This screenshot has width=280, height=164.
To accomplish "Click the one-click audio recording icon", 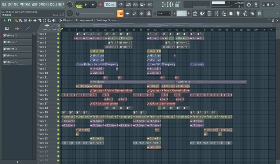I will pos(256,5).
